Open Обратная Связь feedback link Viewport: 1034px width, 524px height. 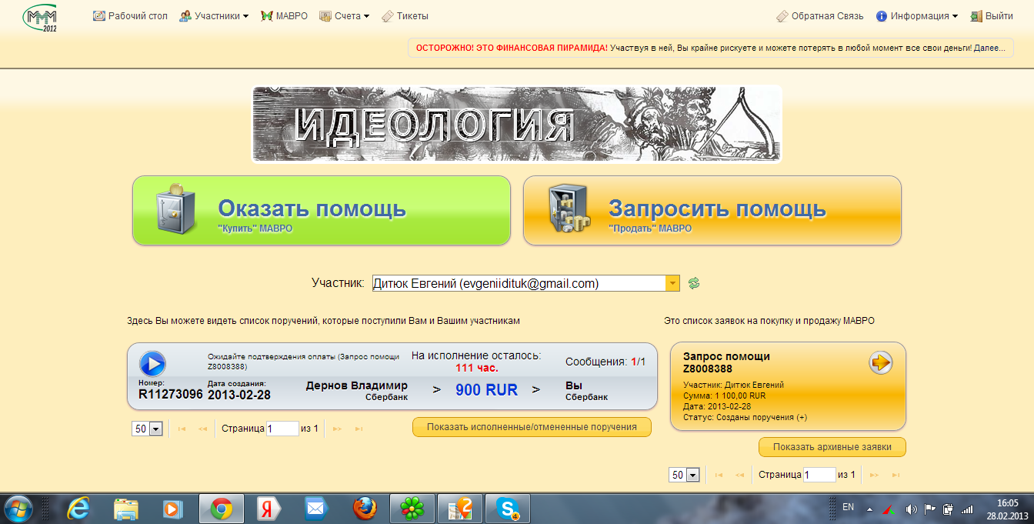point(820,16)
